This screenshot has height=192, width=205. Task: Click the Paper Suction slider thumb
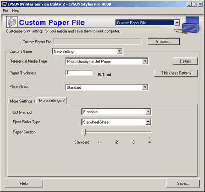[84, 133]
